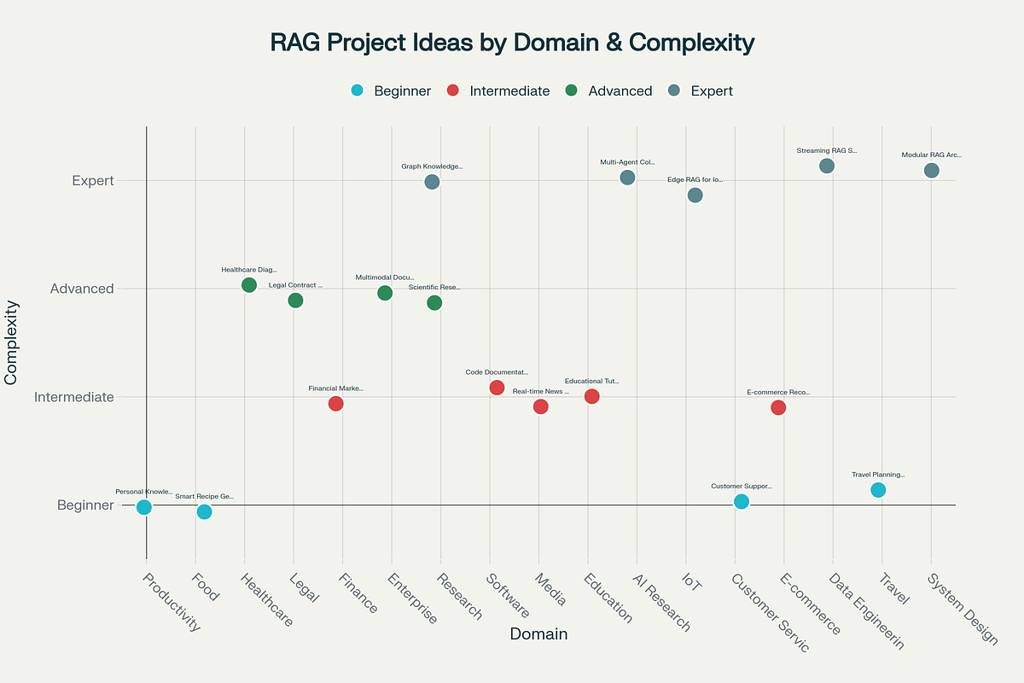This screenshot has height=683, width=1024.
Task: Select the Legal Contract marker
Action: pos(295,300)
